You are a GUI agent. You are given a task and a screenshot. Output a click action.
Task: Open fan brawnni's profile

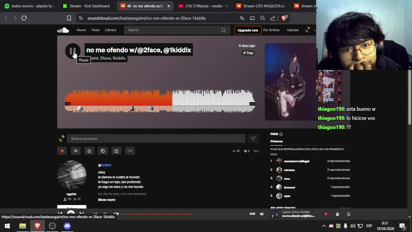[x=289, y=187]
